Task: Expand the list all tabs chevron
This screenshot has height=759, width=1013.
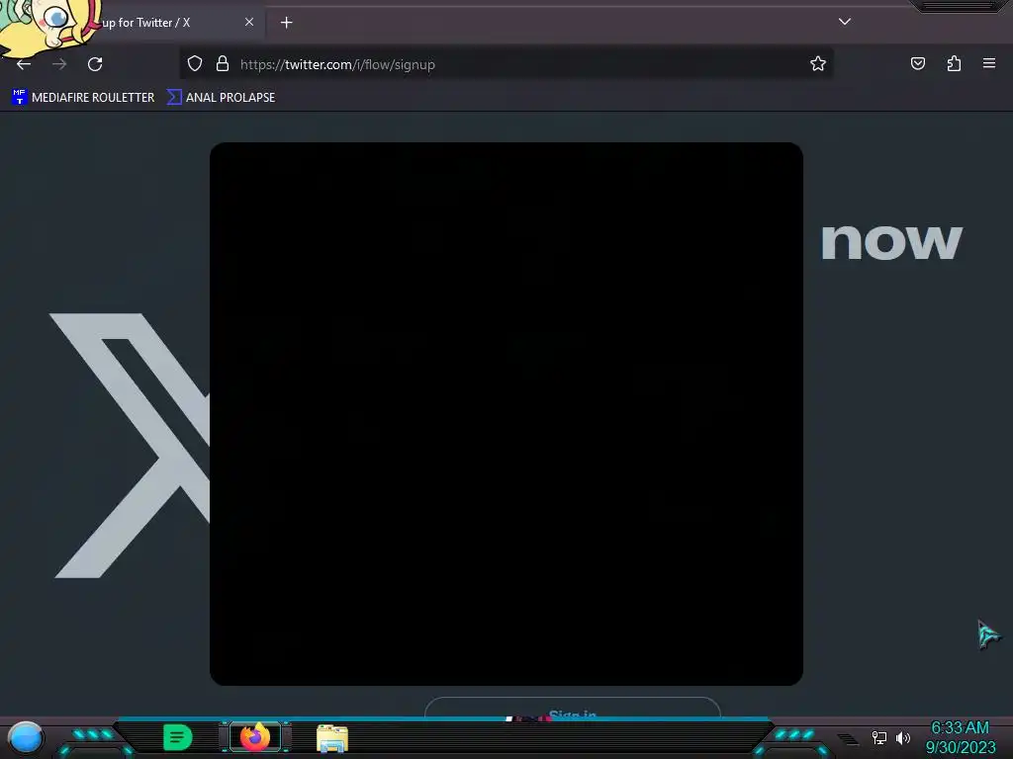Action: [845, 22]
